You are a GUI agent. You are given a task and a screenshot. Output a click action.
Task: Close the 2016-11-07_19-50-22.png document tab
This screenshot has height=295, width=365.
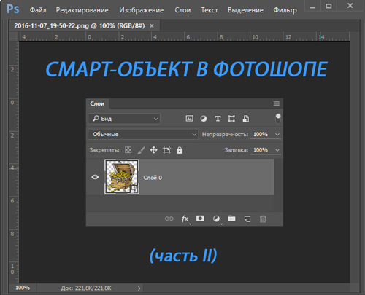point(152,25)
